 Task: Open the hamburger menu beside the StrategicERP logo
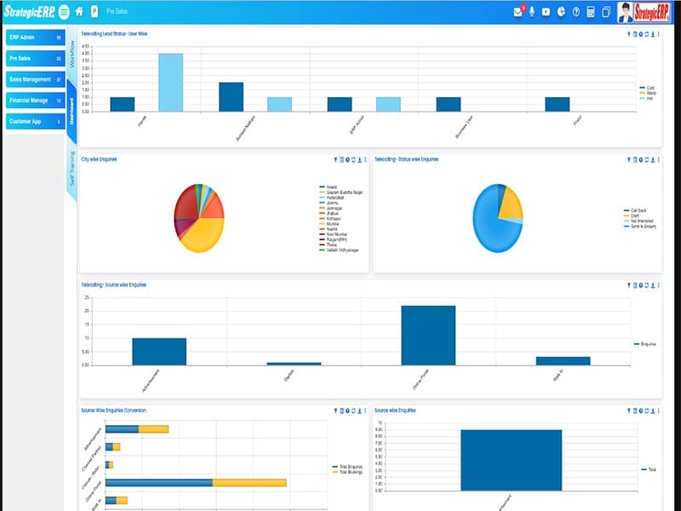[x=64, y=12]
